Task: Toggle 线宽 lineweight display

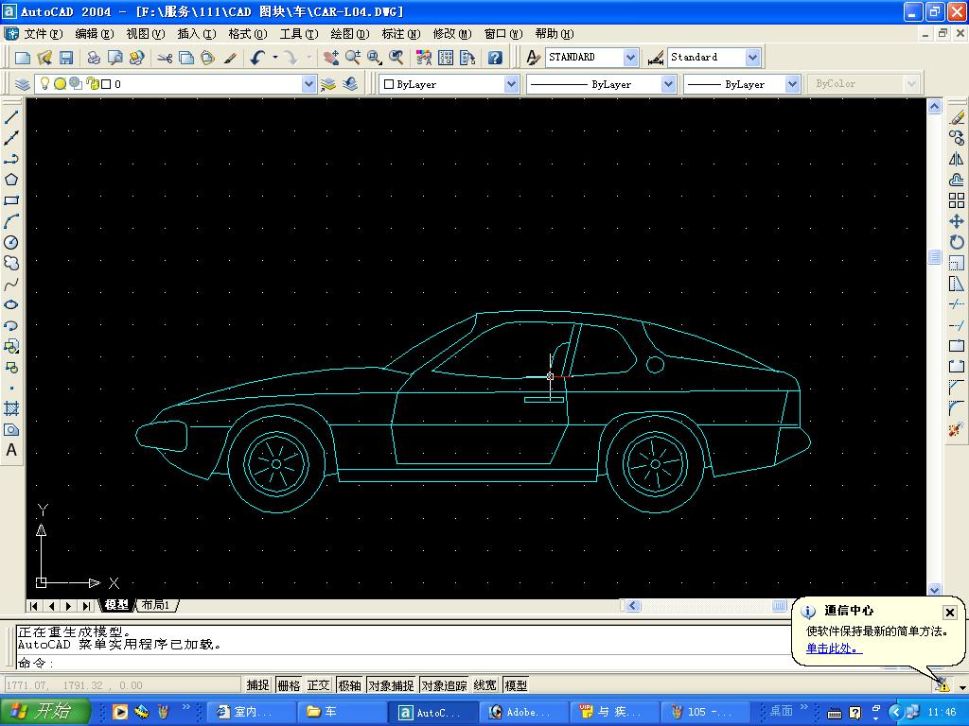Action: [x=484, y=685]
